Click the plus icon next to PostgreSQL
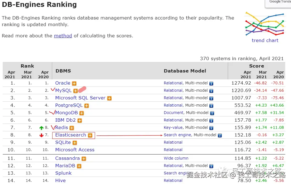291x184 pixels. [x=87, y=106]
